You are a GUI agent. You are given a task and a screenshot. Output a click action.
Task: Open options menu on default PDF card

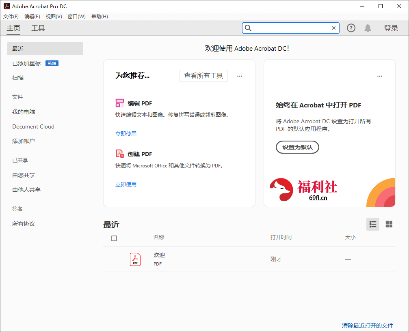[379, 76]
